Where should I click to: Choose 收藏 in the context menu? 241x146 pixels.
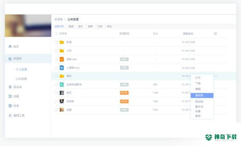click(x=198, y=111)
